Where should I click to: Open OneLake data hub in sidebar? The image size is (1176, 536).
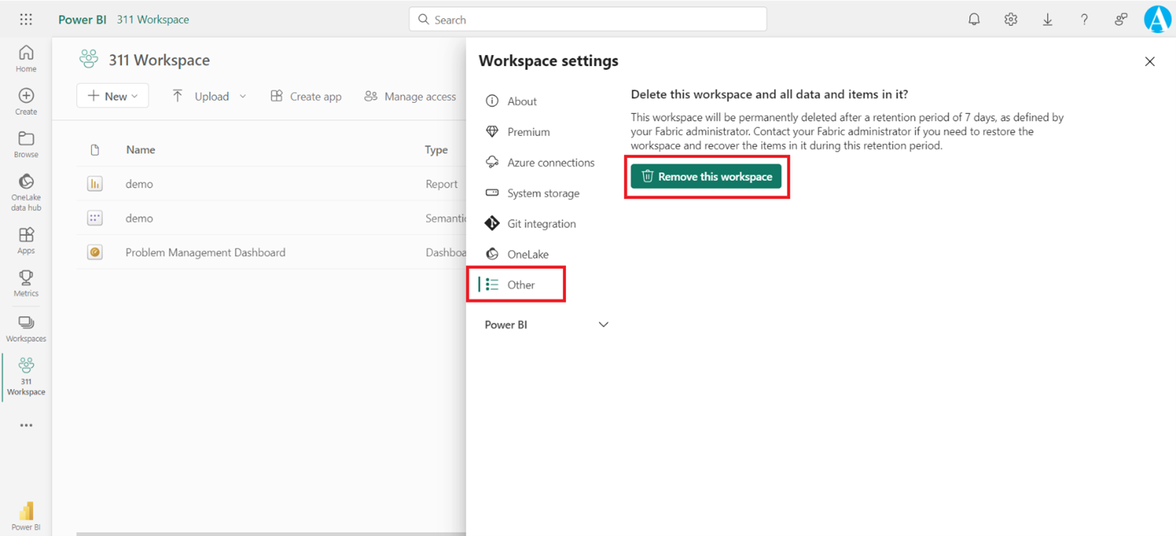[x=26, y=192]
